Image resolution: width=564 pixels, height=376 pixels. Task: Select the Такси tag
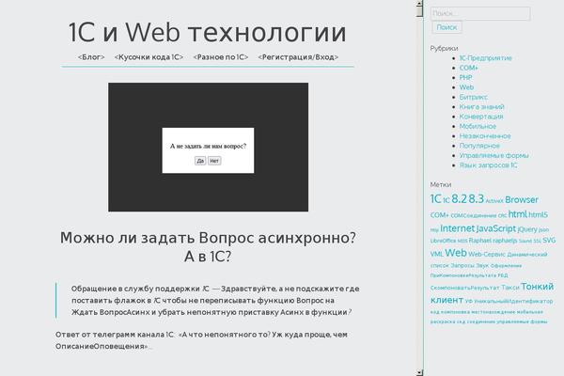[510, 288]
